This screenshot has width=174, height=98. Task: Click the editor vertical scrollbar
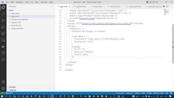click(x=173, y=44)
